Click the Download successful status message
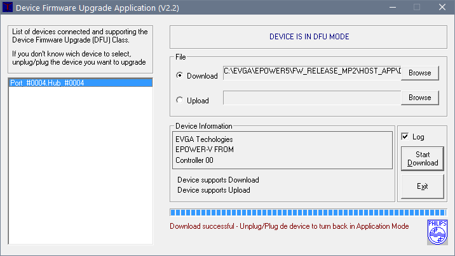The image size is (455, 256). coord(289,226)
